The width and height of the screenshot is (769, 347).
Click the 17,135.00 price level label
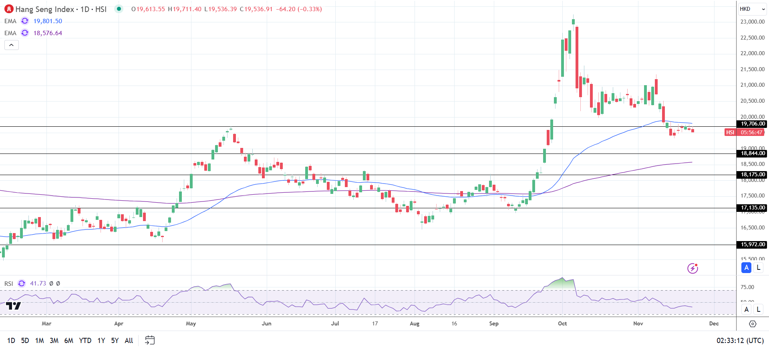[753, 208]
